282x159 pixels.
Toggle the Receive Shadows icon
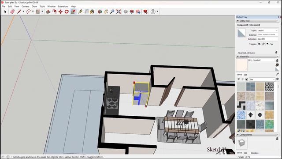tap(267, 44)
